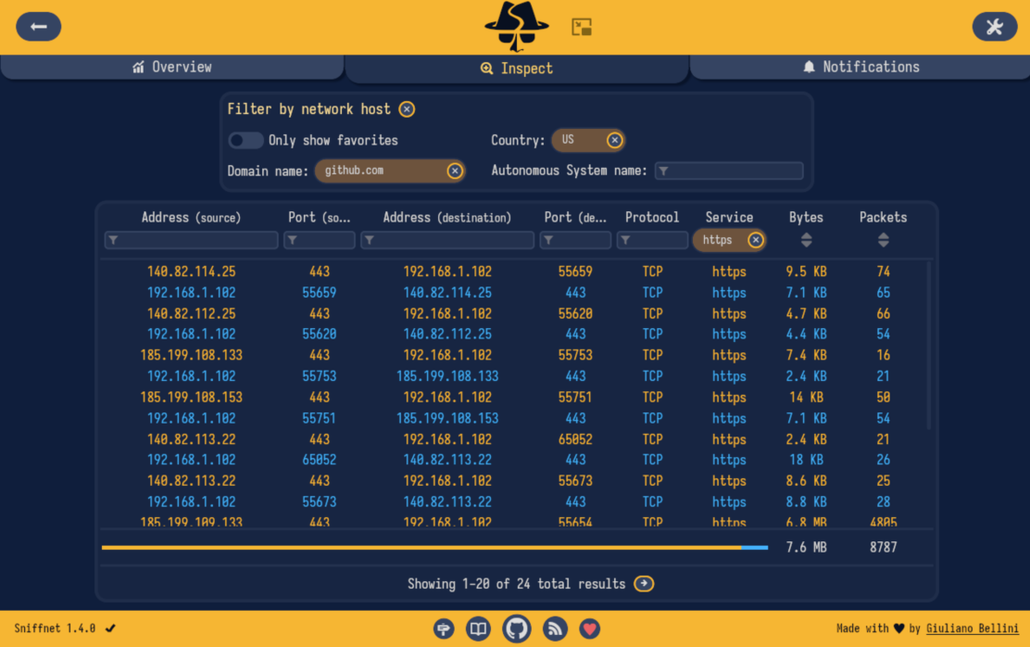The image size is (1030, 647).
Task: Remove the US country filter
Action: tap(614, 140)
